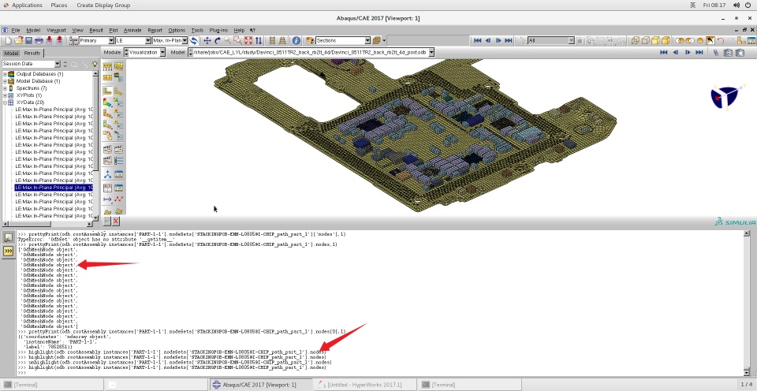The width and height of the screenshot is (757, 391).
Task: Open file folder icon in toolbar
Action: (18, 40)
